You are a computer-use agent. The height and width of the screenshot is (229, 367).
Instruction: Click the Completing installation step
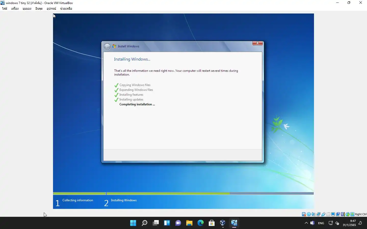click(137, 104)
